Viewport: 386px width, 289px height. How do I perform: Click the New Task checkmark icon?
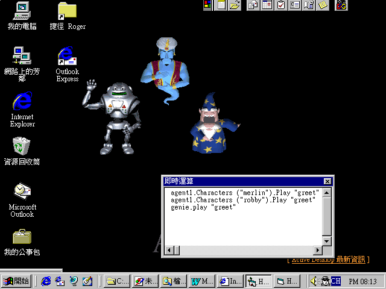(280, 5)
